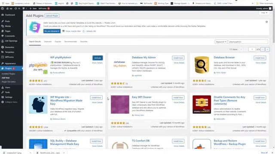Click the Starter Templates logo
275x154 pixels.
pyautogui.click(x=34, y=27)
